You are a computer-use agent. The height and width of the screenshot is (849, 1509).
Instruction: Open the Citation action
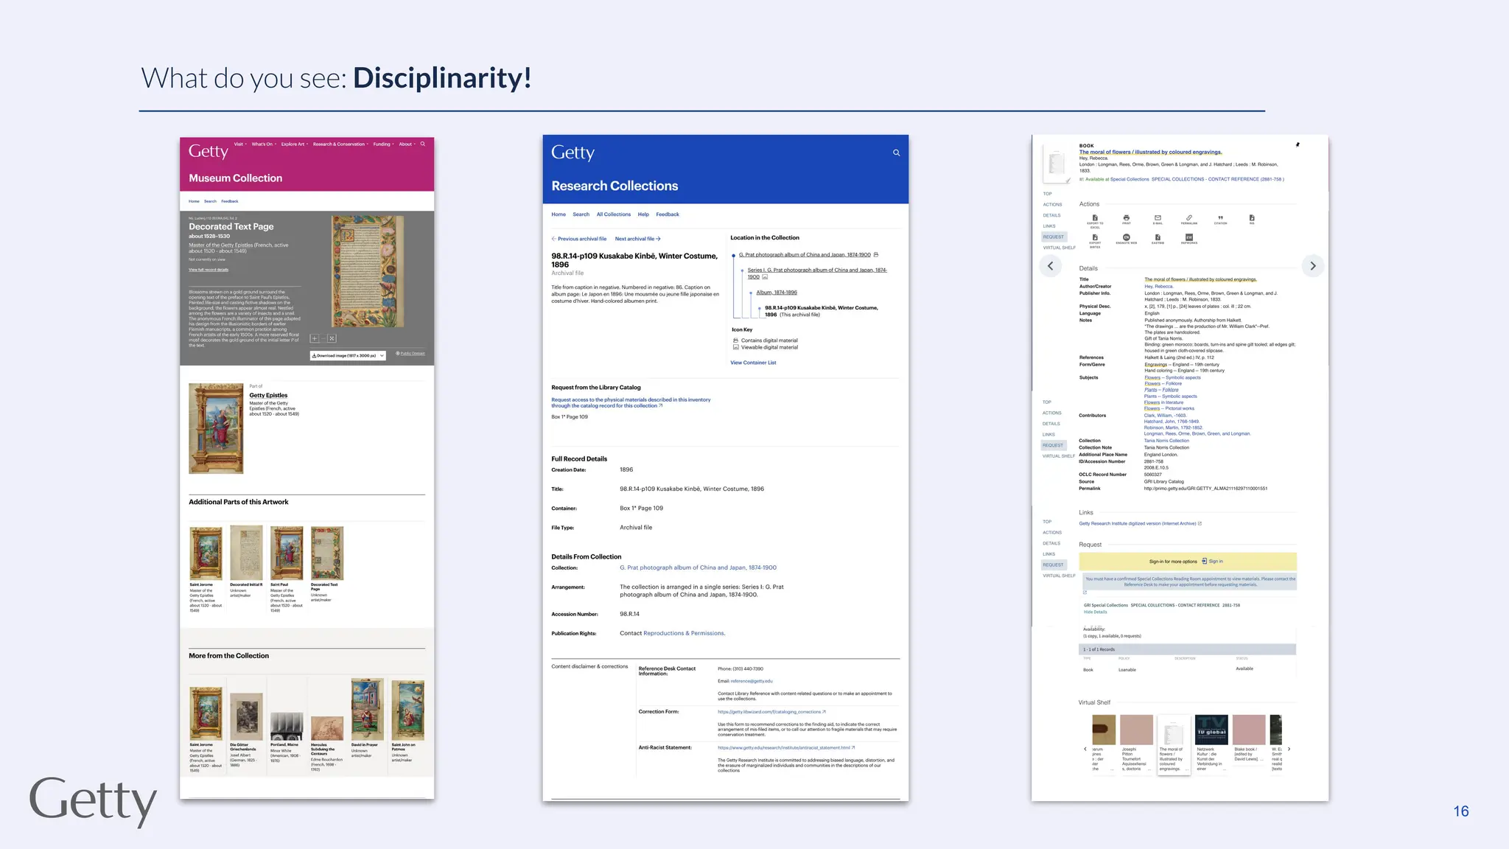(1221, 219)
